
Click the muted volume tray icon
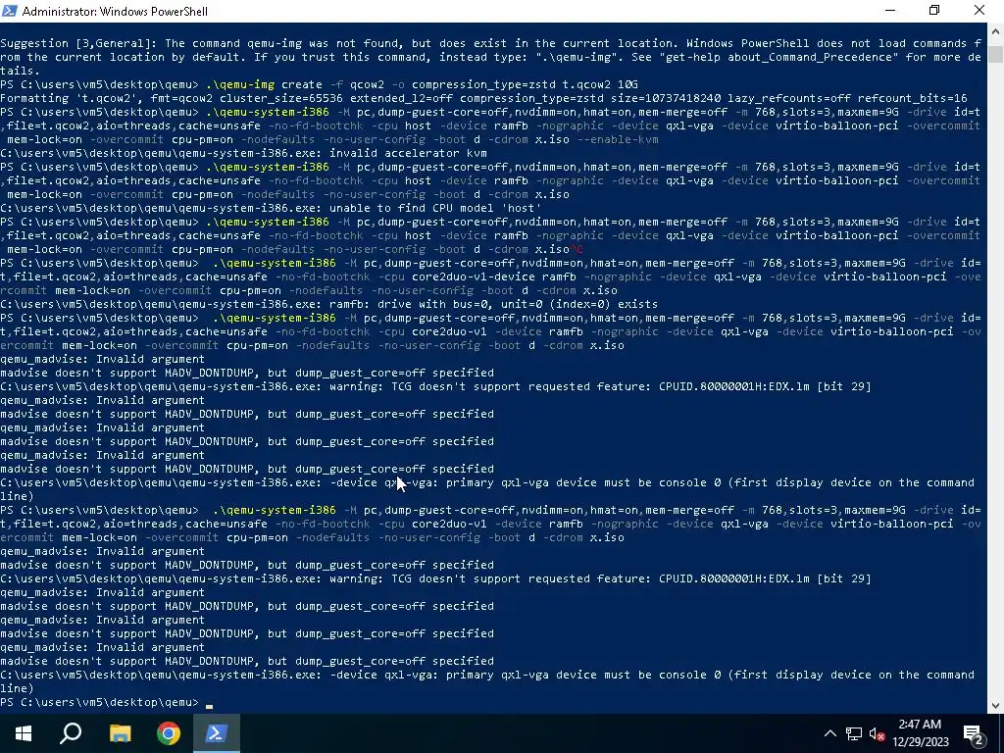coord(877,733)
